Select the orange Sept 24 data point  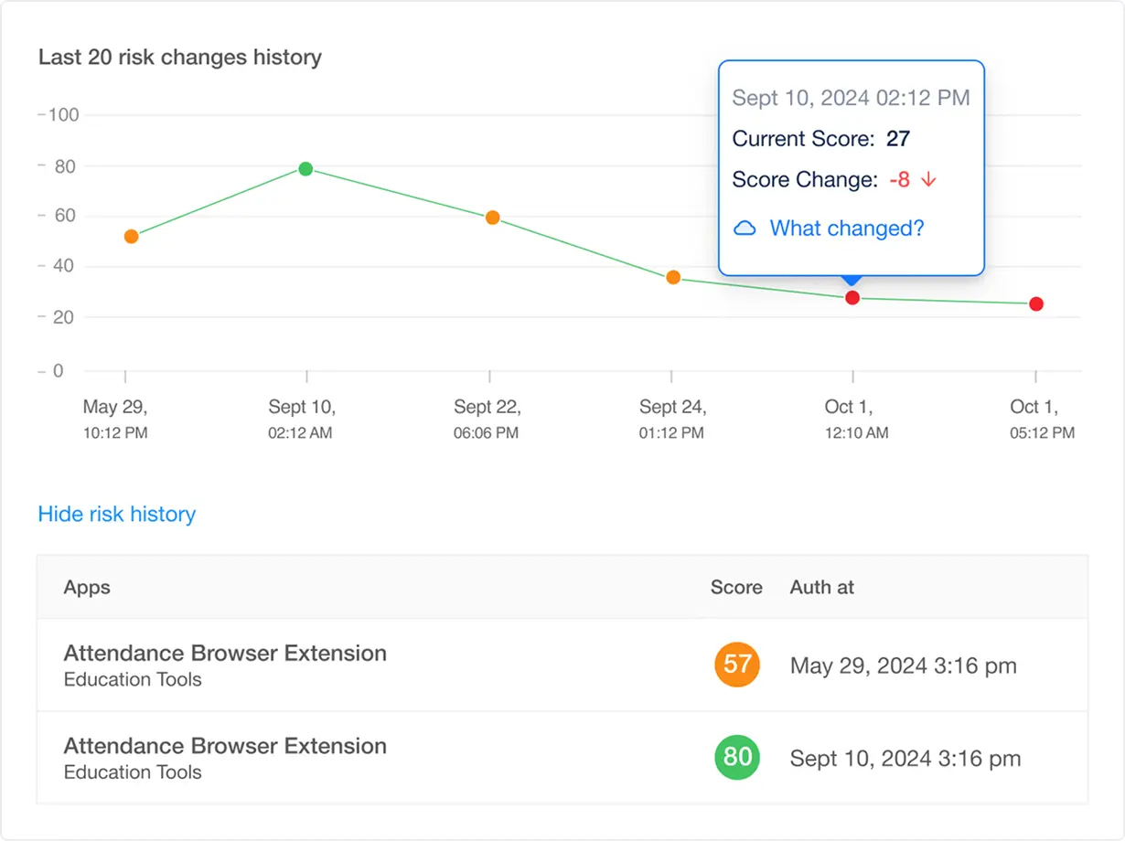coord(673,277)
